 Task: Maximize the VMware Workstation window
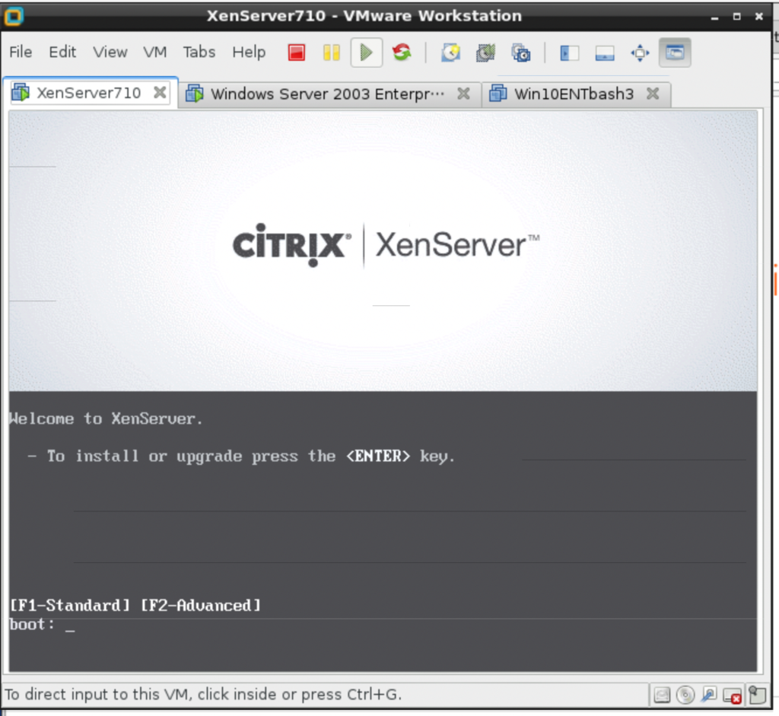click(736, 17)
